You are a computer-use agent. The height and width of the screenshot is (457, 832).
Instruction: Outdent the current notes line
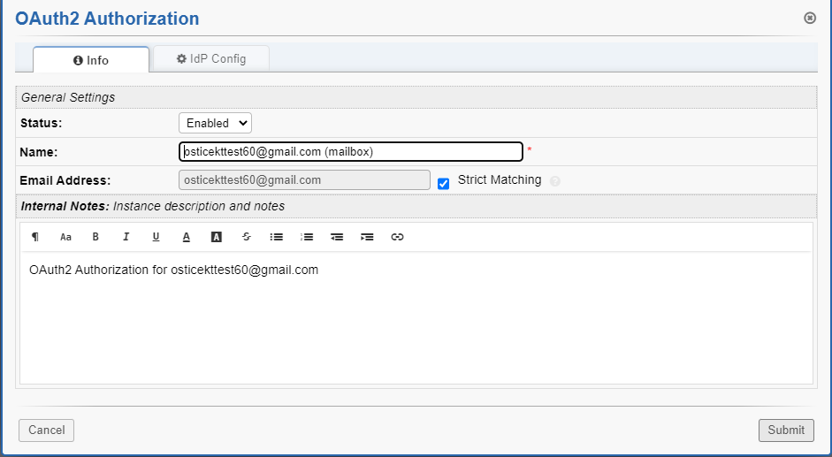tap(337, 237)
